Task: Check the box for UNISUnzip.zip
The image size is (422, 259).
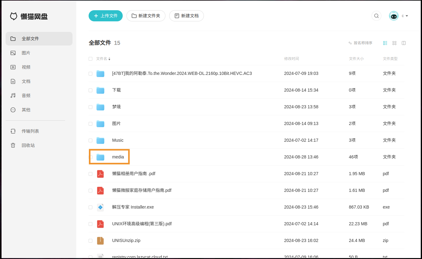Action: point(90,241)
